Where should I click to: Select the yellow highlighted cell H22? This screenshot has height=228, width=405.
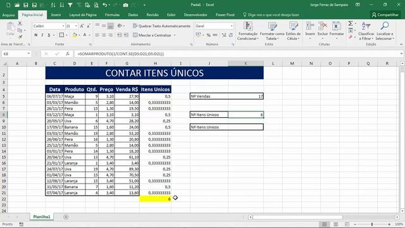tap(155, 199)
